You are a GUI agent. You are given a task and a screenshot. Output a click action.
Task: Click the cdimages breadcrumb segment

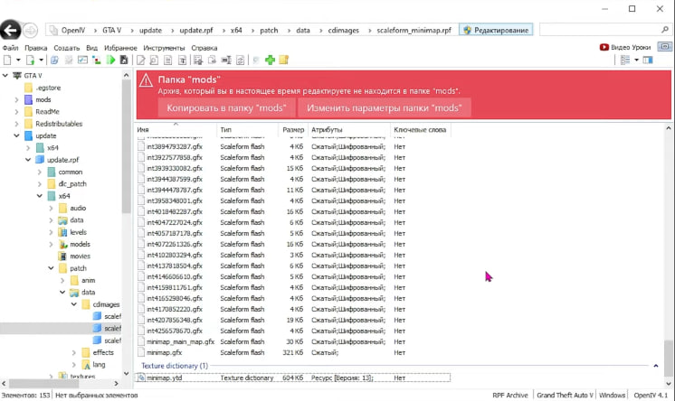tap(343, 30)
